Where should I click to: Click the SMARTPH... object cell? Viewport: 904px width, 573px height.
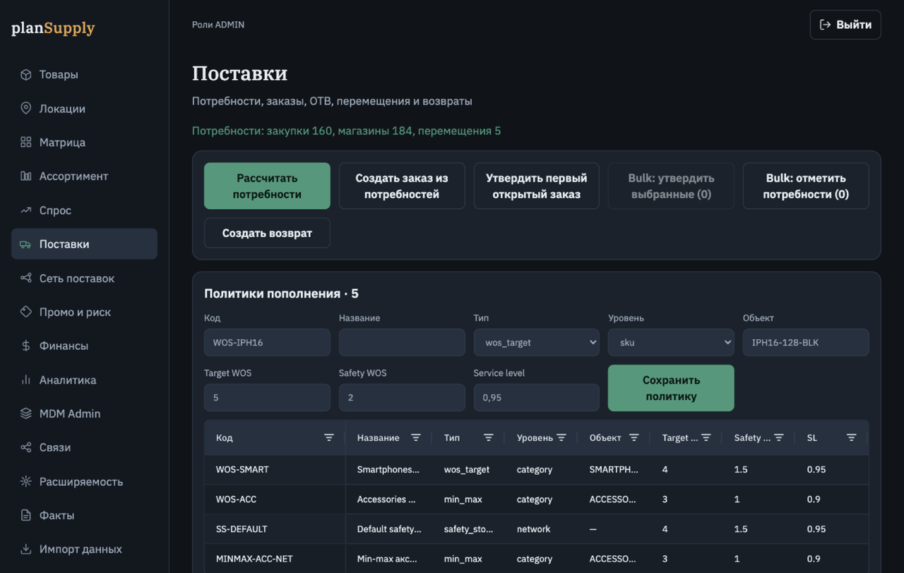tap(614, 469)
